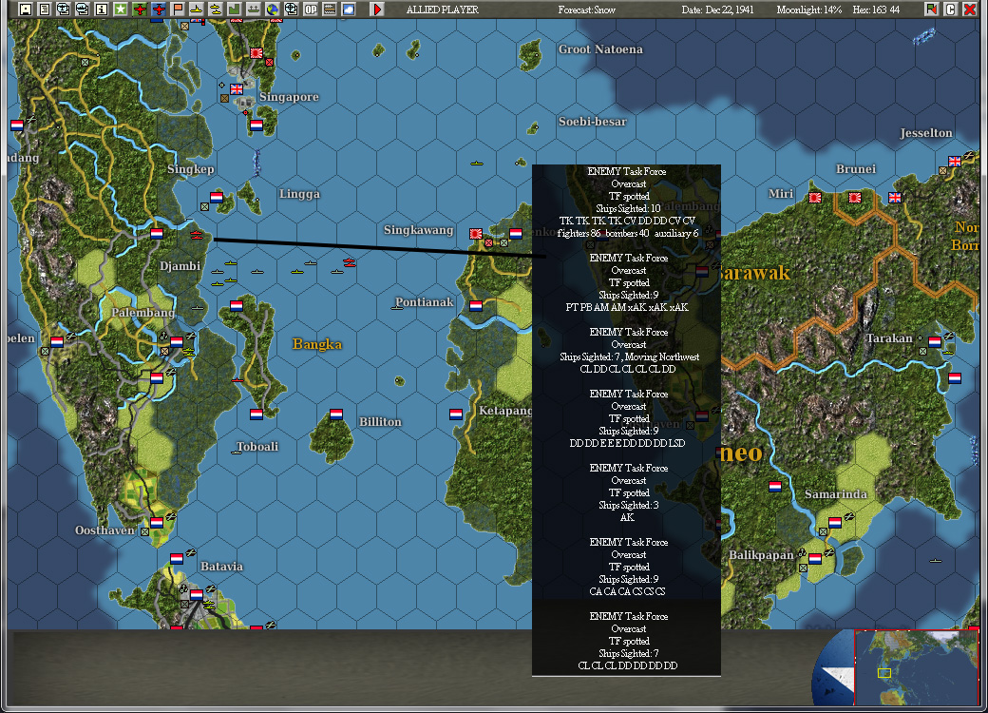Screen dimensions: 988x713
Task: Select the Japanese flag at Miri
Action: 815,198
